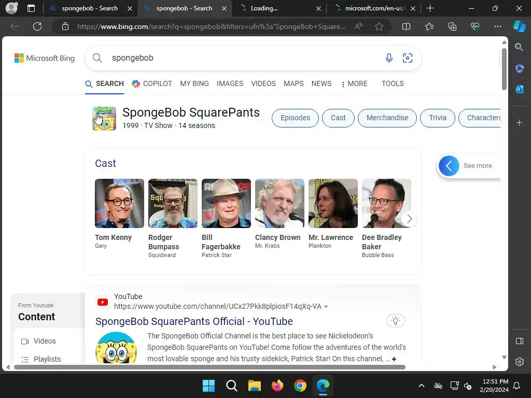The width and height of the screenshot is (531, 398).
Task: Click the Merchandise pill button
Action: [x=387, y=118]
